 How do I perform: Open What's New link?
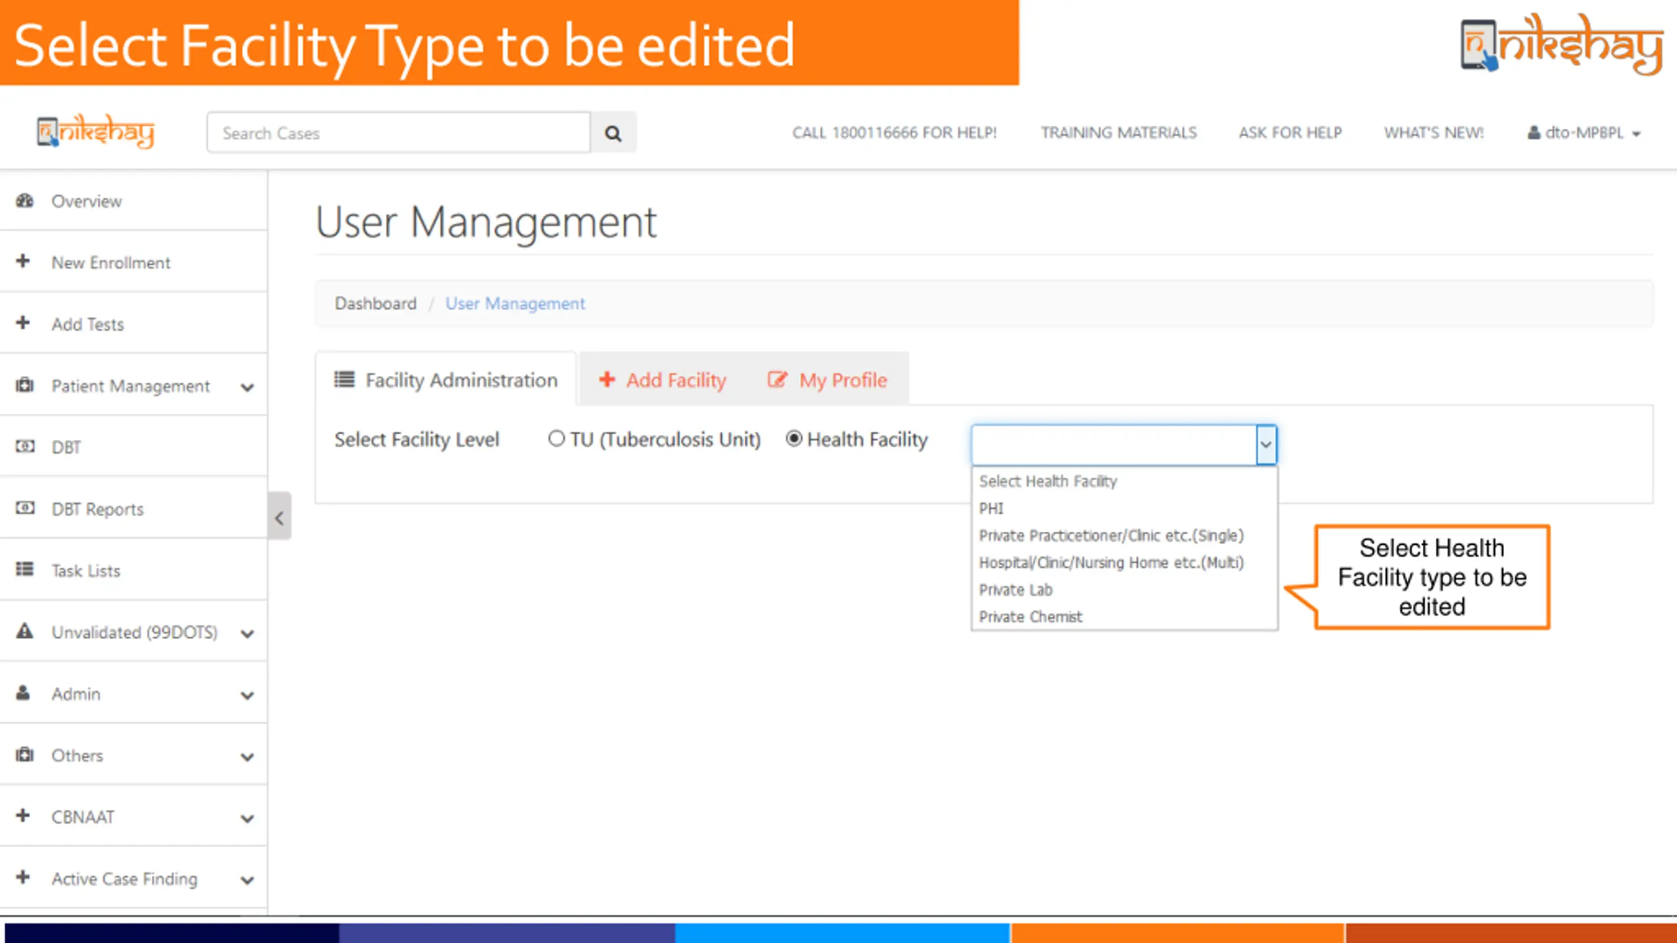tap(1434, 132)
